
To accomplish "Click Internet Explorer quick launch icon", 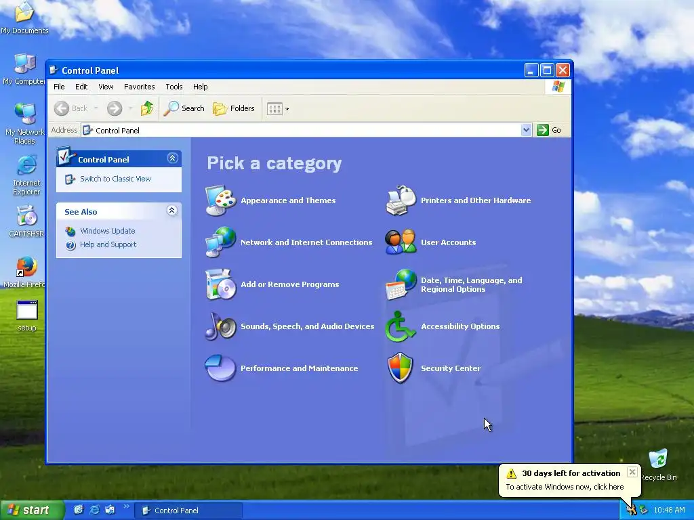I will pos(94,510).
